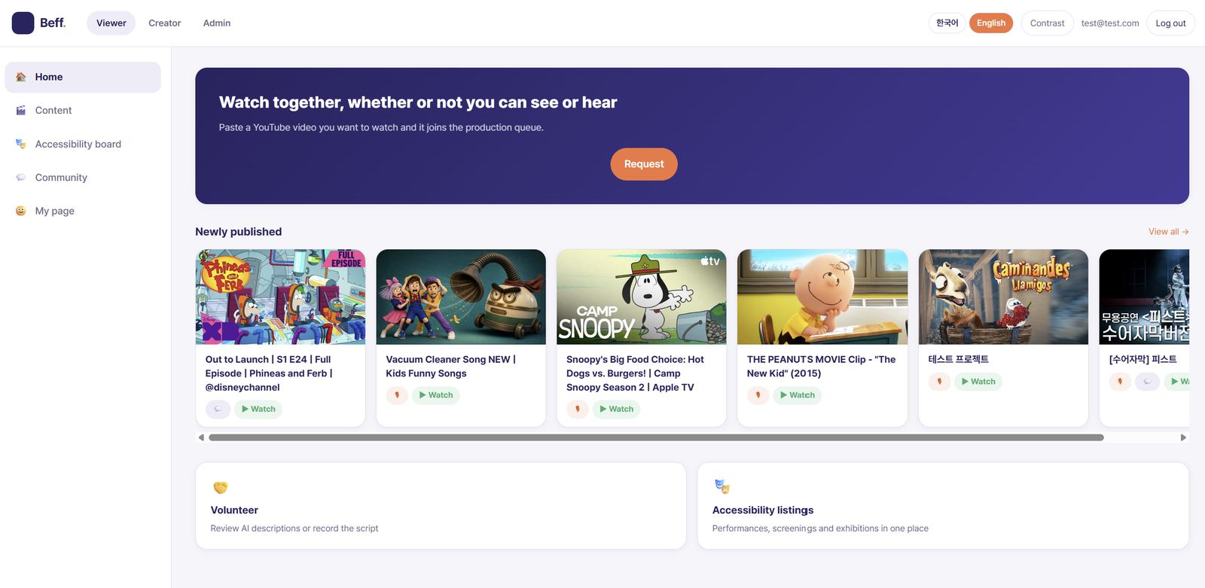1205x588 pixels.
Task: Log out of the account
Action: pyautogui.click(x=1170, y=23)
